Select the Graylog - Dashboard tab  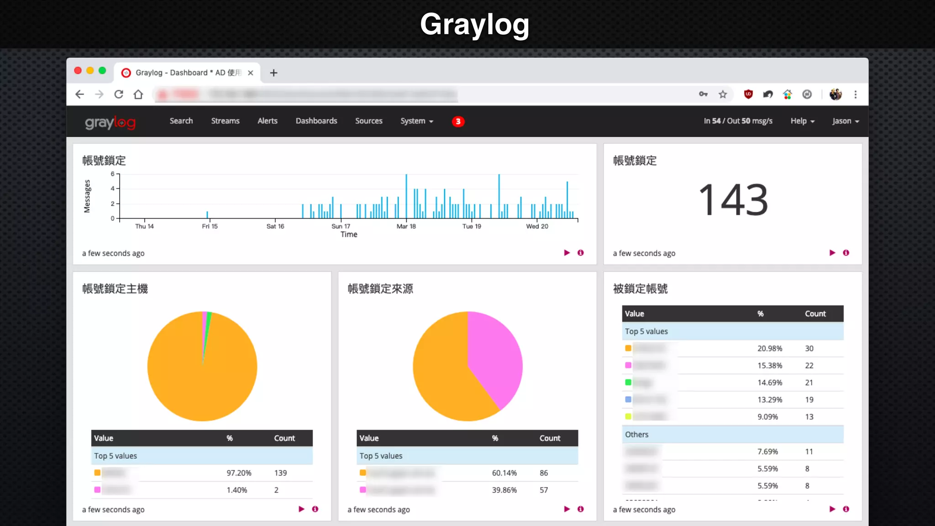187,73
